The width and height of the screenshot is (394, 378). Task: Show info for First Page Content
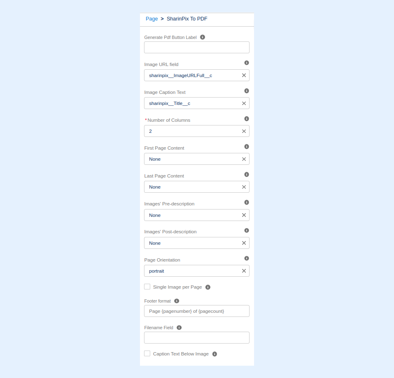247,146
